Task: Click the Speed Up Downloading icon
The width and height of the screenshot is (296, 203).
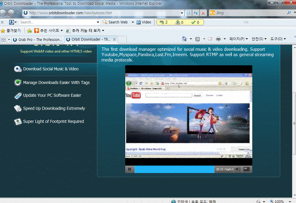Action: click(x=18, y=109)
